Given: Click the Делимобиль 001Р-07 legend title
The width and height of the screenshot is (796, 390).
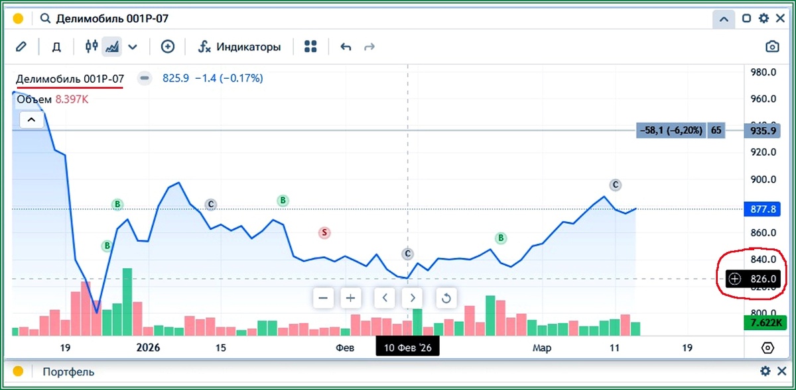Looking at the screenshot, I should [70, 78].
